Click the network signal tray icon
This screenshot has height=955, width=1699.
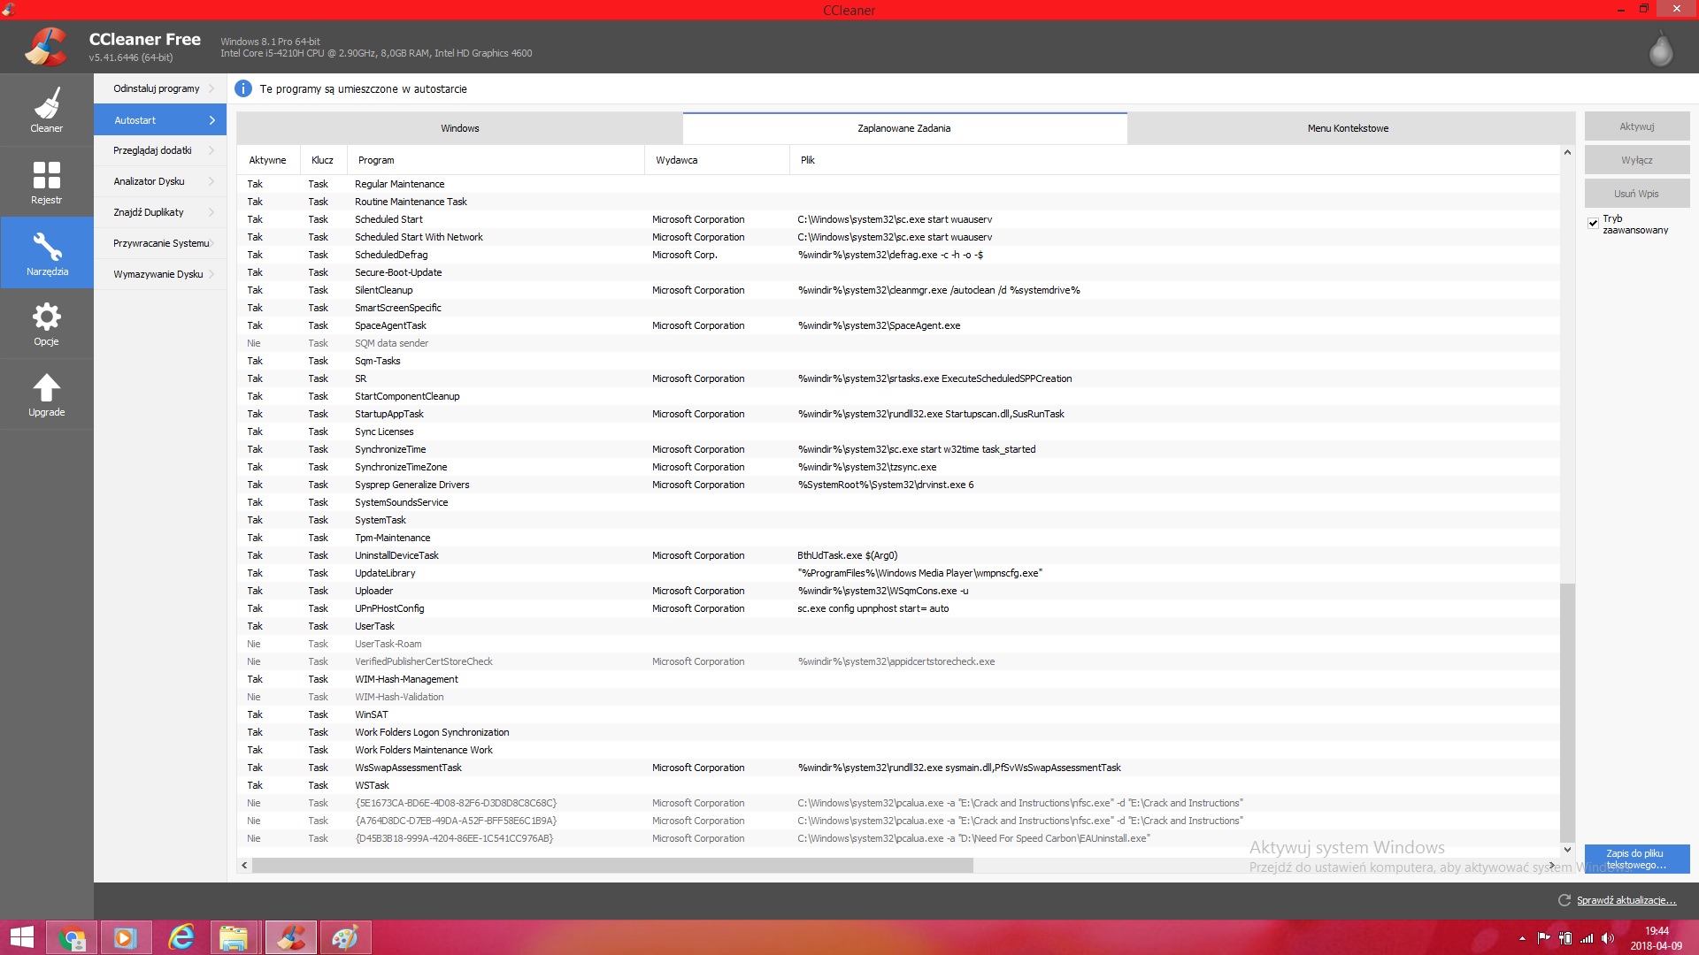(1587, 938)
